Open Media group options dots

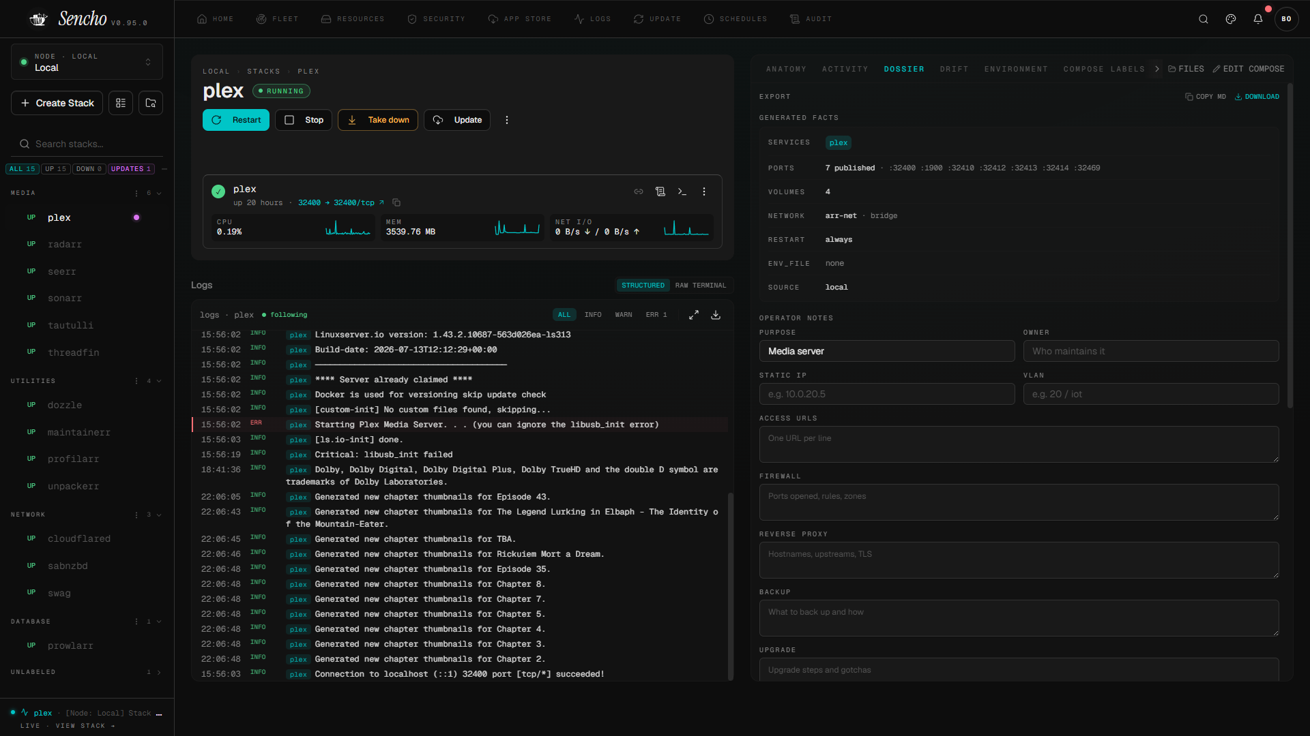pyautogui.click(x=136, y=194)
